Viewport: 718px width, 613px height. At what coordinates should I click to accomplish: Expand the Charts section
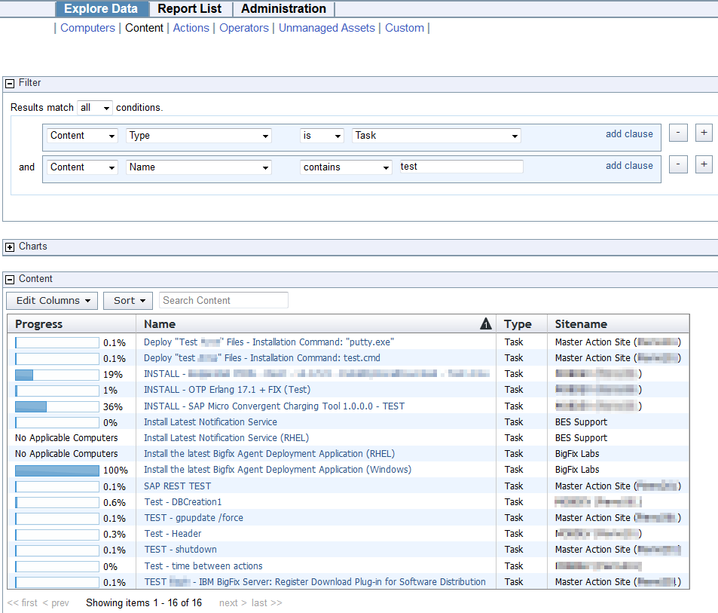[x=9, y=247]
